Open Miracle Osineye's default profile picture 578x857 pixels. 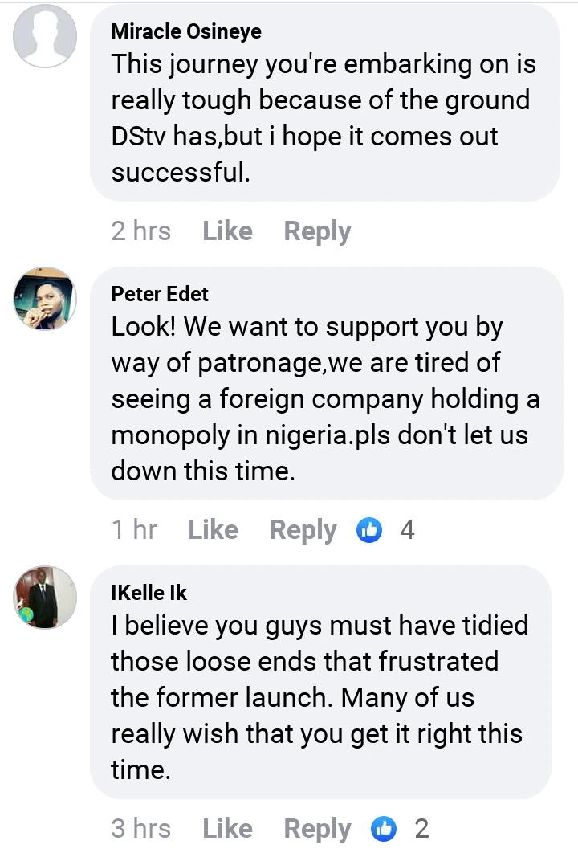click(x=46, y=35)
